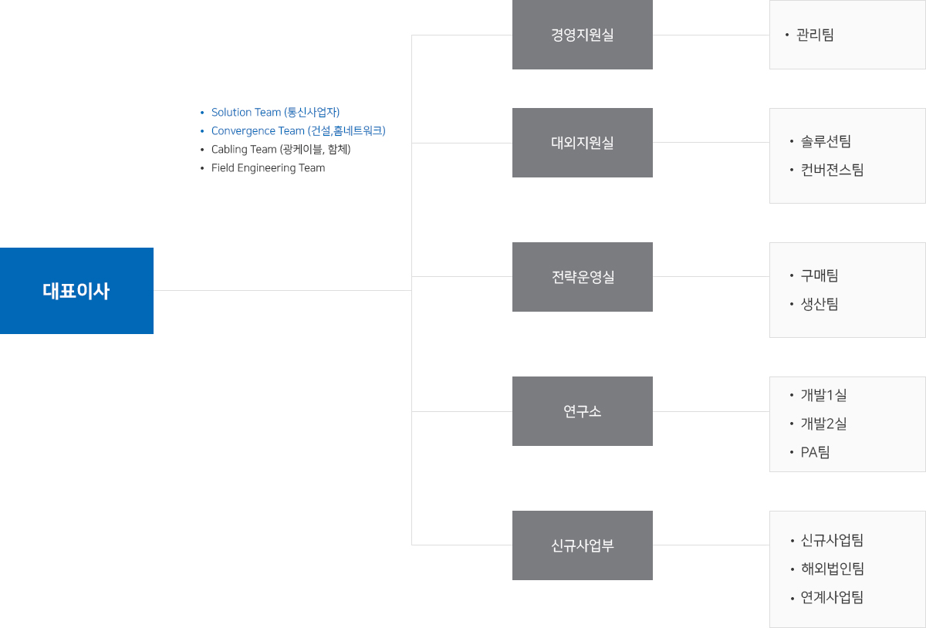Open the 신규사업부 department box
The image size is (926, 628).
[583, 545]
